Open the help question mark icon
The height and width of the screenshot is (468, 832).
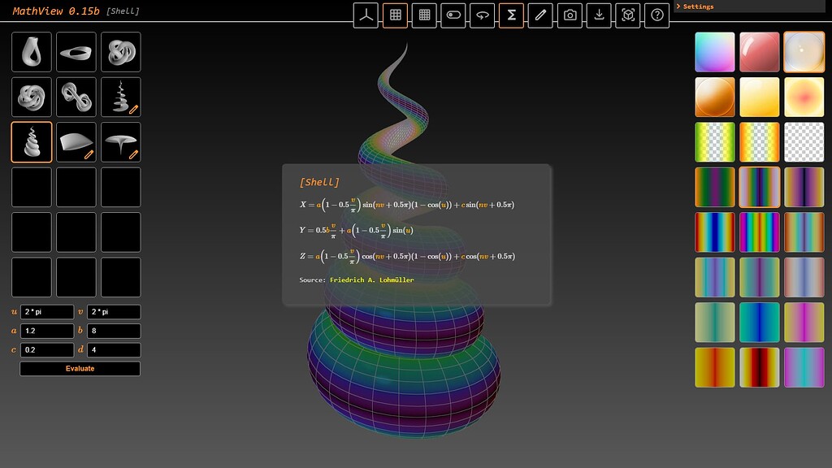656,15
